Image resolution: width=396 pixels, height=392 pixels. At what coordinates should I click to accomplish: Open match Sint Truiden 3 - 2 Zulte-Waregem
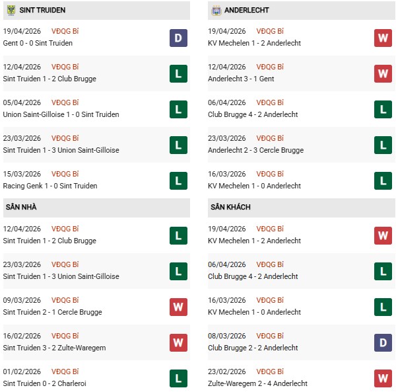pos(54,348)
